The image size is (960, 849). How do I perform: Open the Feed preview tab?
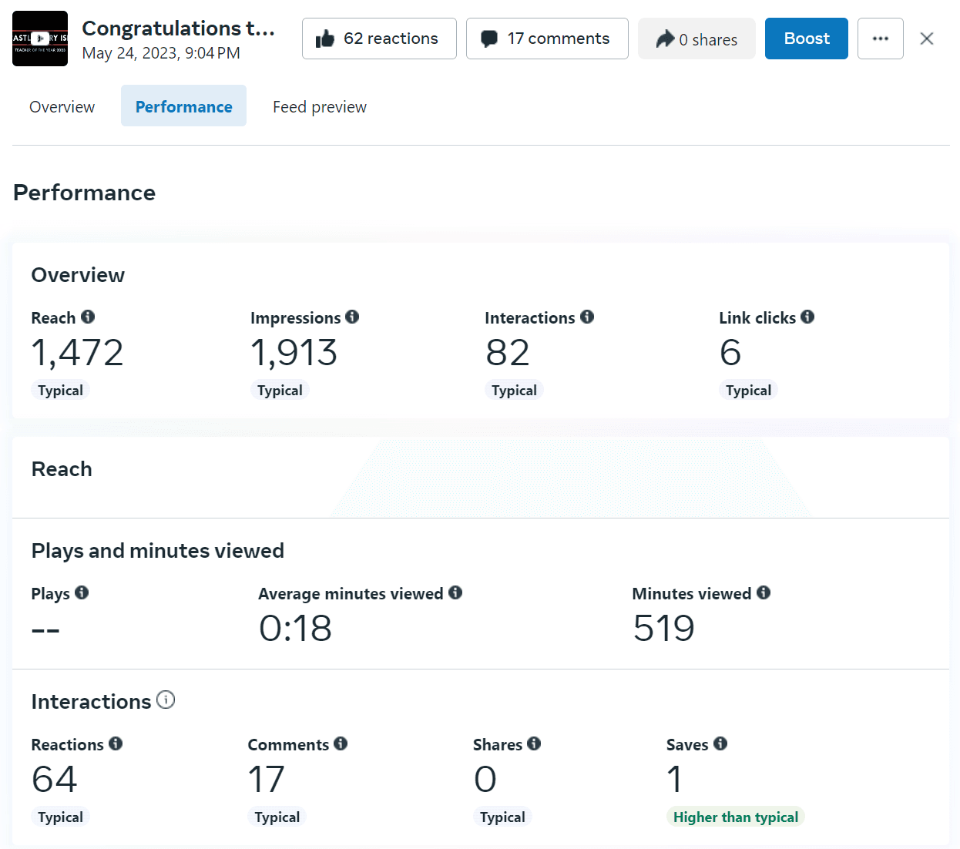pos(319,106)
